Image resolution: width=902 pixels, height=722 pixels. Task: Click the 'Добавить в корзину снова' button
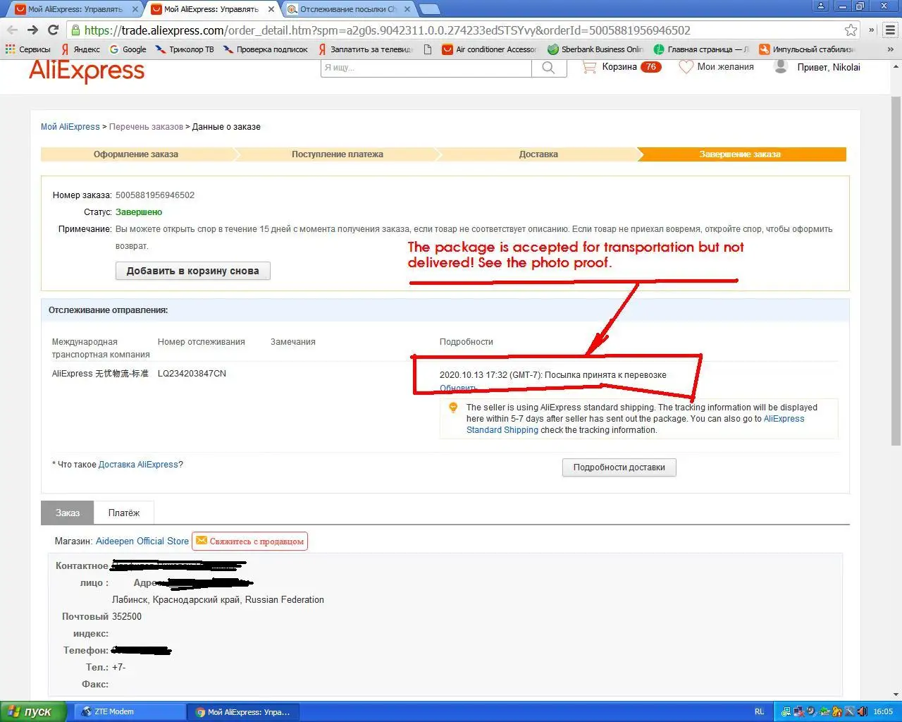pyautogui.click(x=192, y=271)
